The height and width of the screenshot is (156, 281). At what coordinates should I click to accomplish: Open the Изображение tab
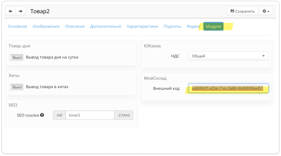coord(46,26)
